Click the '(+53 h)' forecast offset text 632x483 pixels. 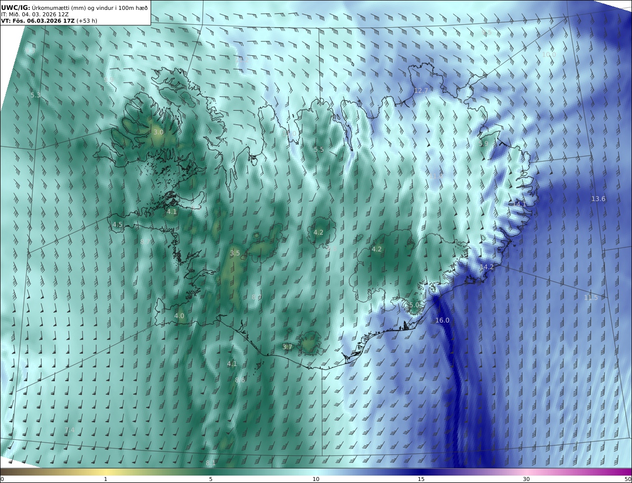point(87,21)
